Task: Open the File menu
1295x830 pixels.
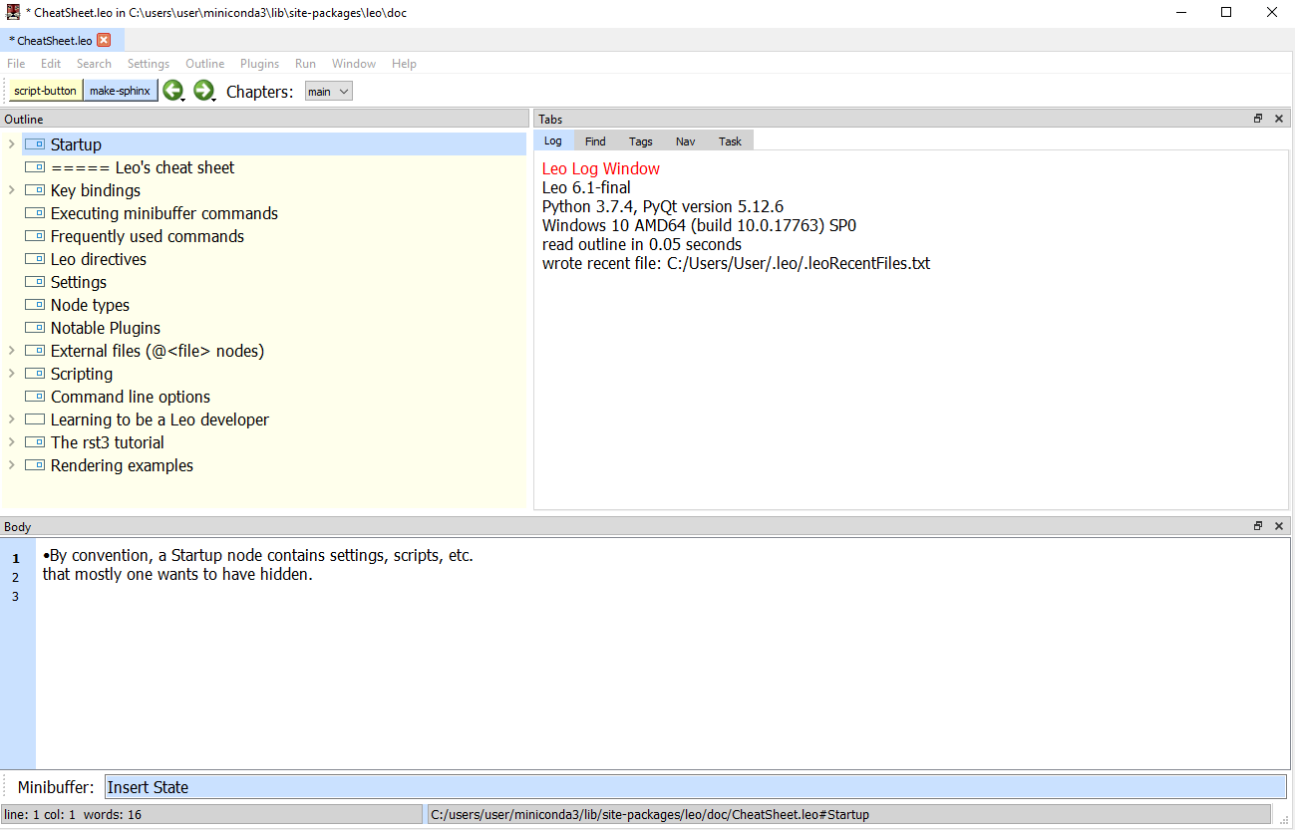Action: pyautogui.click(x=16, y=64)
